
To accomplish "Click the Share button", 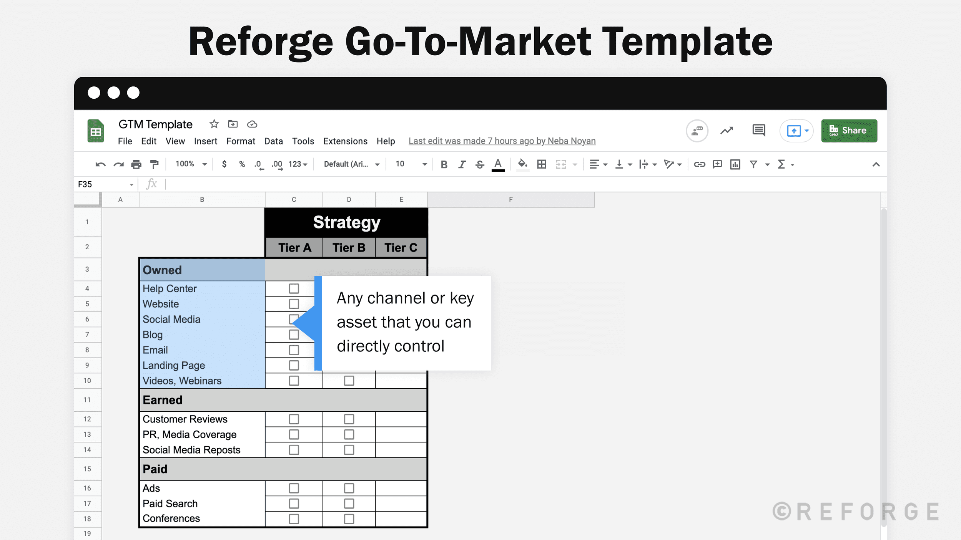I will 849,131.
